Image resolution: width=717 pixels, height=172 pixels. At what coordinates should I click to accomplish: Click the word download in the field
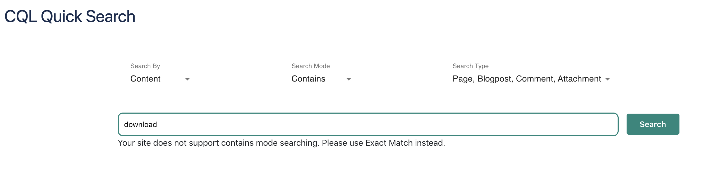tap(140, 125)
